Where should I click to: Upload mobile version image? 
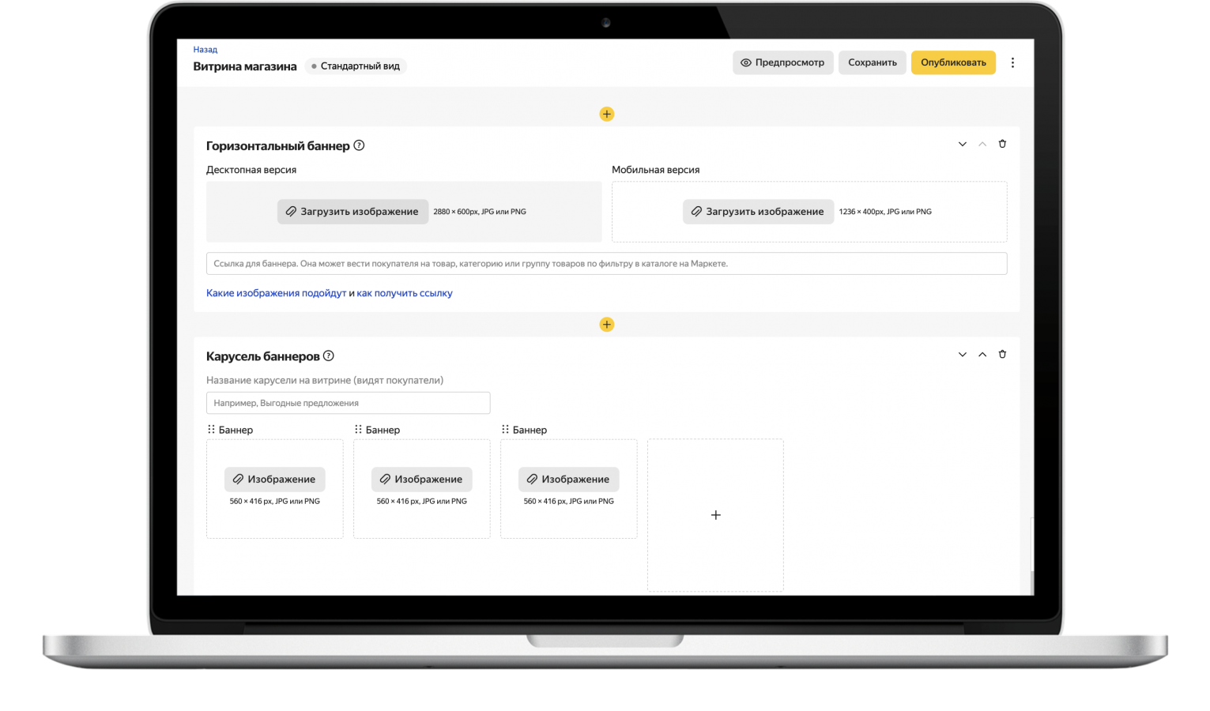tap(758, 212)
